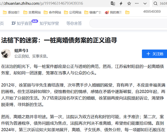Image resolution: width=167 pixels, height=134 pixels.
Task: Open the 合作网站 bookmark folder
Action: tap(52, 12)
